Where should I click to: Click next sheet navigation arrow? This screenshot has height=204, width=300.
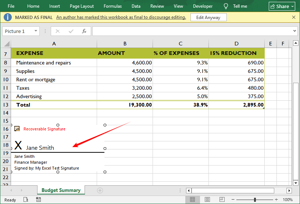[x=21, y=190]
